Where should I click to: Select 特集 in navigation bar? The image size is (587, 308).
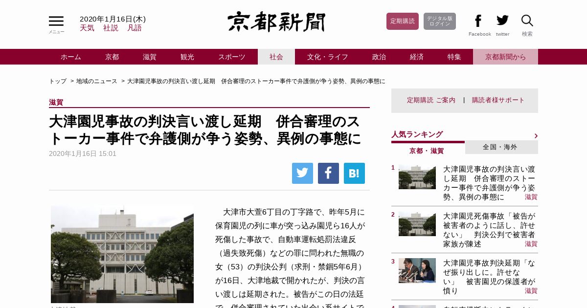point(454,57)
